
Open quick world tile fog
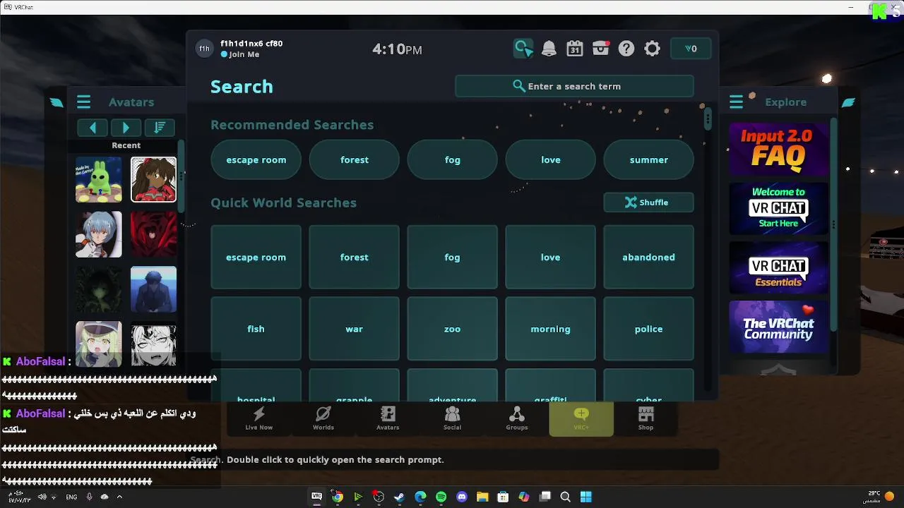click(x=453, y=258)
